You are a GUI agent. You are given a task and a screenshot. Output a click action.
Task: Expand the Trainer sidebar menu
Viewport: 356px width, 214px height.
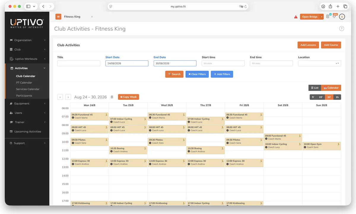coord(27,122)
